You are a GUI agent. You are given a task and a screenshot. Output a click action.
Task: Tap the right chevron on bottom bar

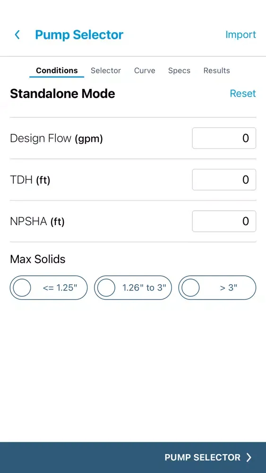tap(249, 457)
